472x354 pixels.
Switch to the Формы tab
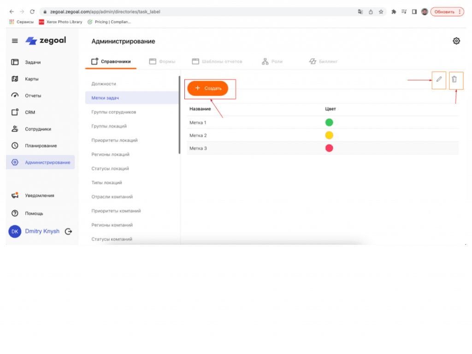tap(162, 61)
